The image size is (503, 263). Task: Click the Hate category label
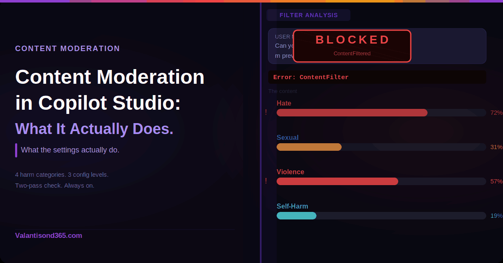pyautogui.click(x=284, y=103)
